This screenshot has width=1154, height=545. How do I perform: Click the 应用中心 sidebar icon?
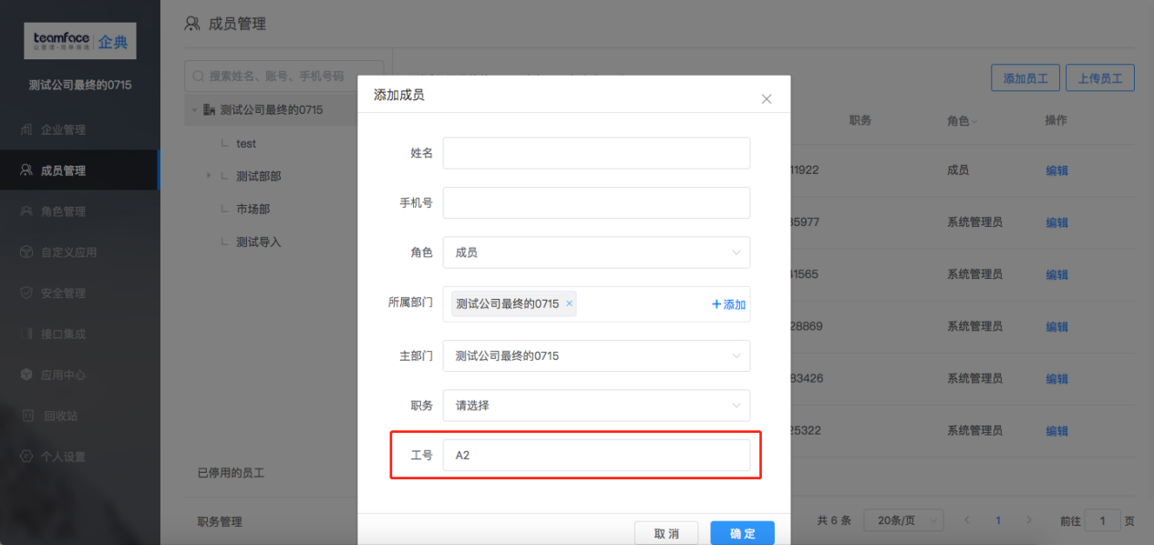click(26, 375)
